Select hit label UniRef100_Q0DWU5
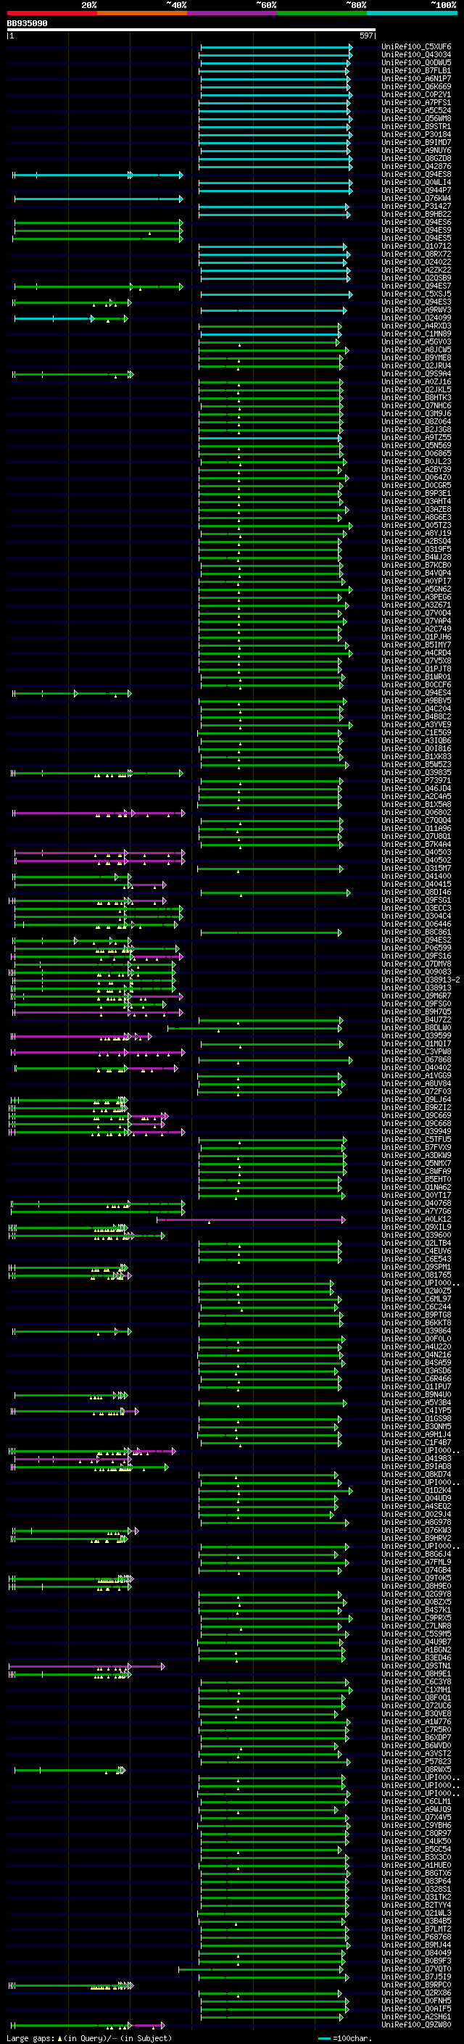 [416, 62]
